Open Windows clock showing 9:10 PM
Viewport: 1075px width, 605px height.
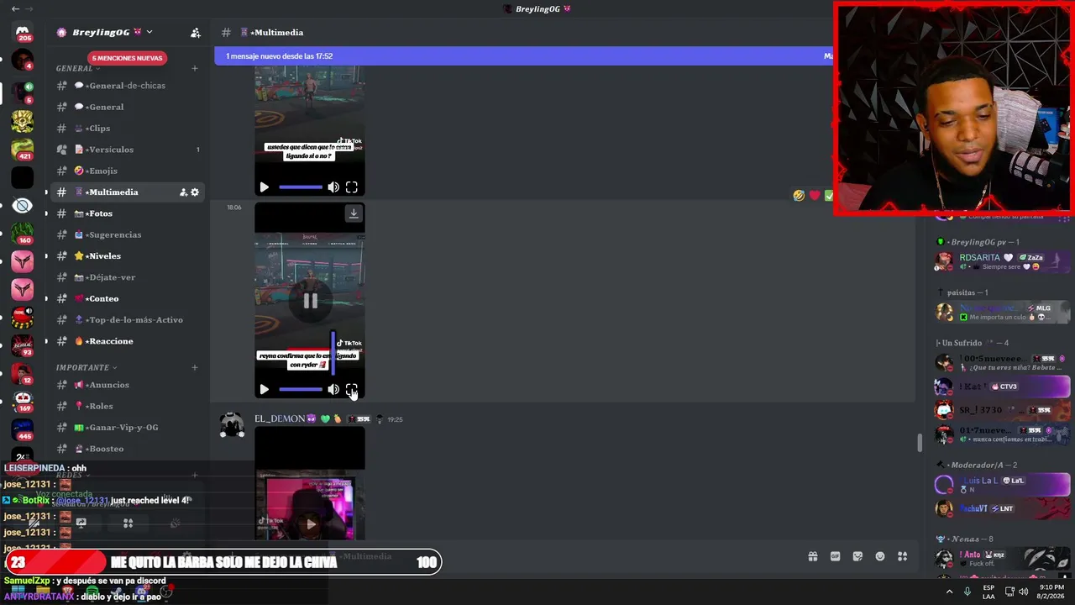click(x=1051, y=592)
